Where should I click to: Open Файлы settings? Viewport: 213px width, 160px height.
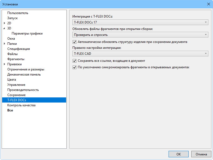click(x=12, y=54)
